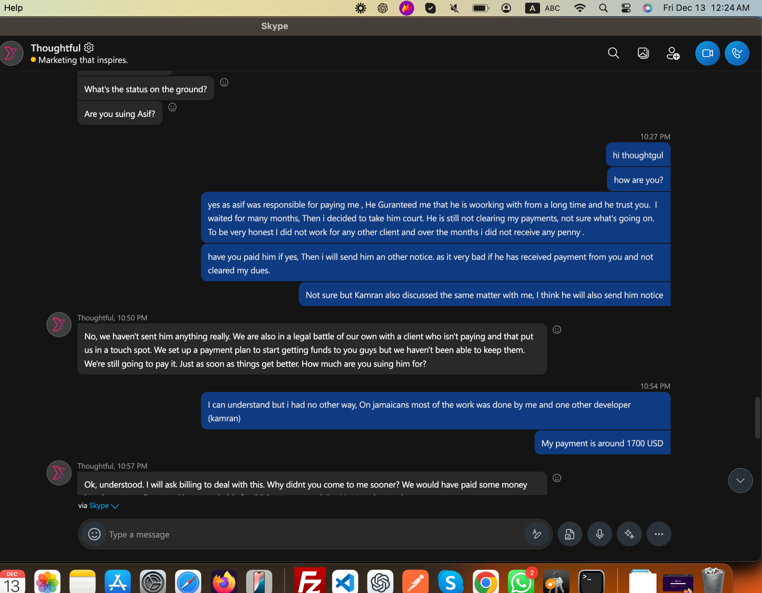Open more options ellipsis in composer
The height and width of the screenshot is (593, 762).
(x=659, y=534)
